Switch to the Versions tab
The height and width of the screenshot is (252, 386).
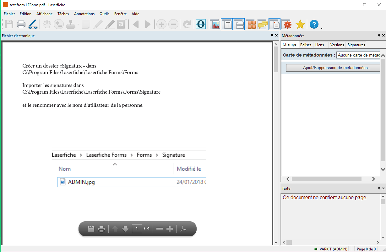tap(337, 45)
